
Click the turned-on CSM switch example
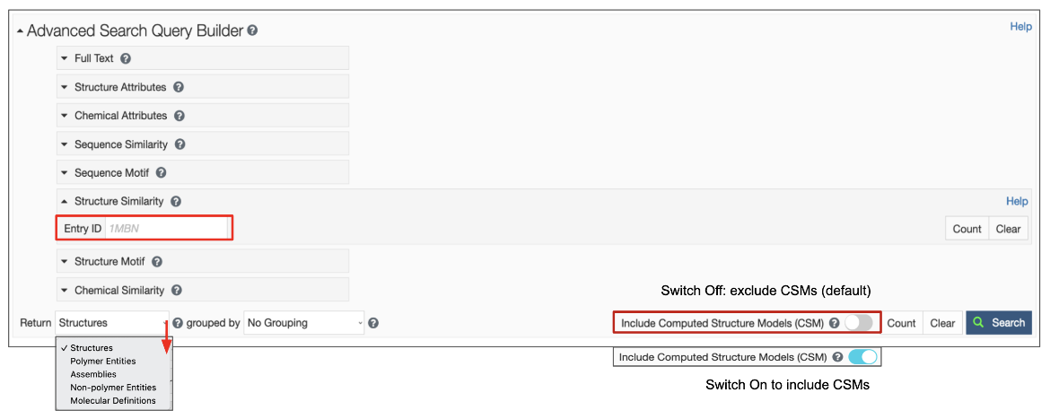coord(862,357)
